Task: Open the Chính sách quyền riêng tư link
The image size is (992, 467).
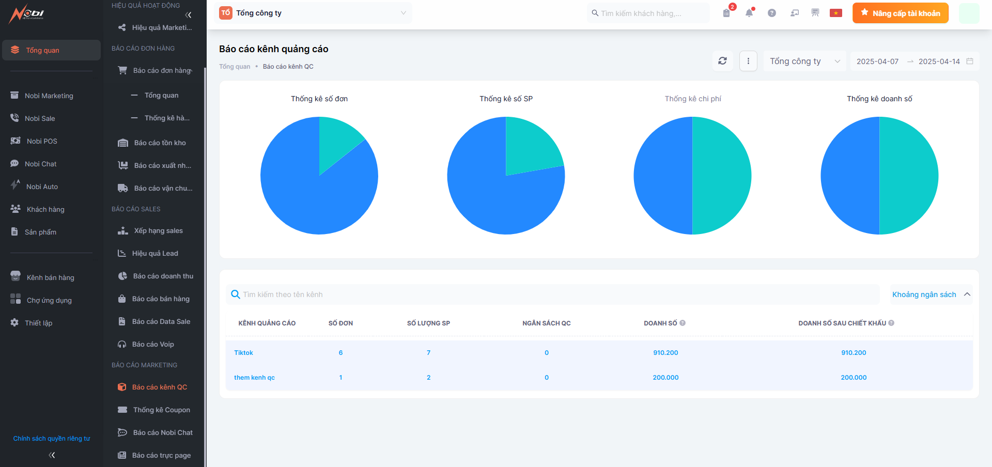Action: tap(52, 439)
